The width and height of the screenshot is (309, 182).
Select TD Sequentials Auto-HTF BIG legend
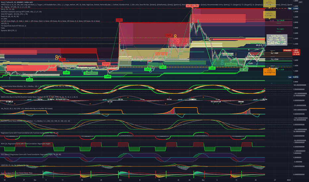click(x=13, y=26)
